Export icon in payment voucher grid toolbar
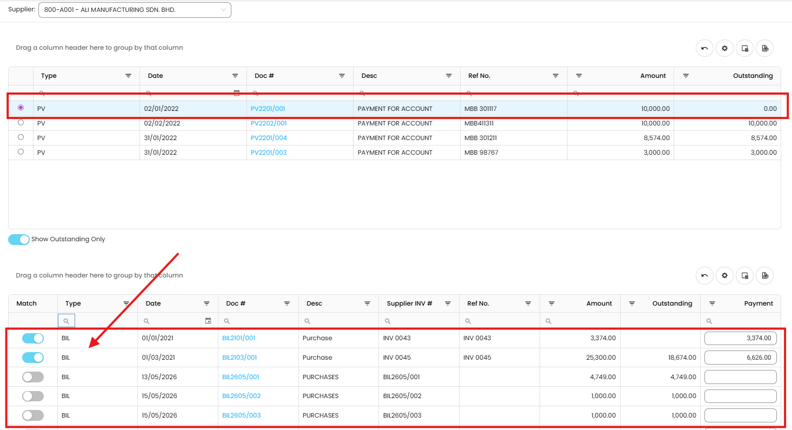Image resolution: width=792 pixels, height=430 pixels. click(764, 48)
